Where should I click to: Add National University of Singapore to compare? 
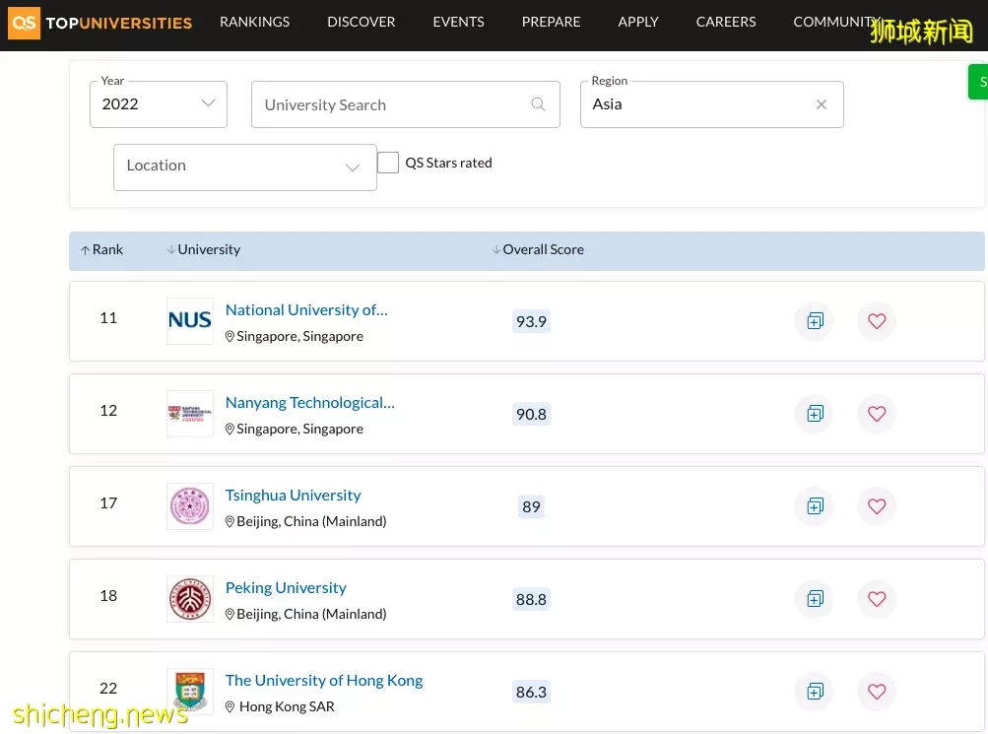coord(815,321)
